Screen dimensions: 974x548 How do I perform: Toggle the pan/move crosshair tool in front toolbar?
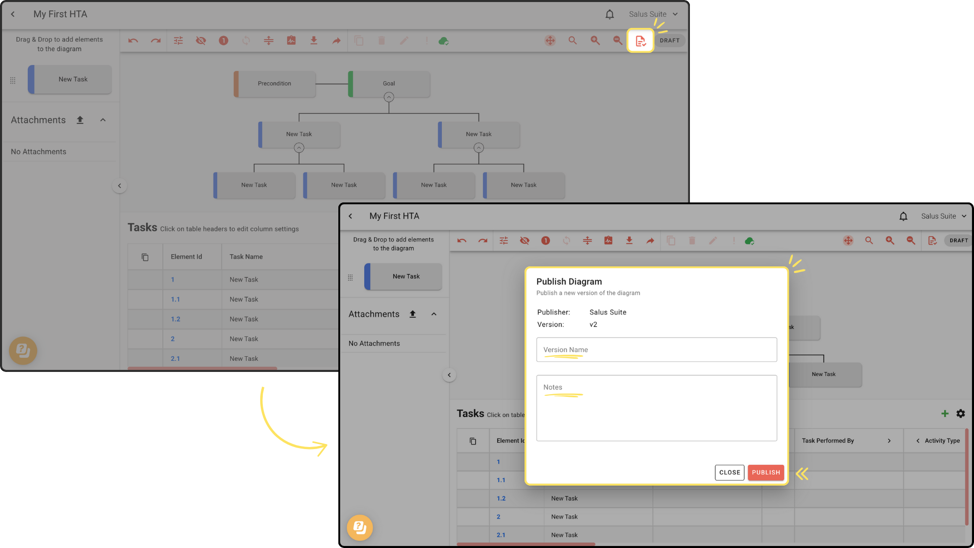(x=848, y=241)
